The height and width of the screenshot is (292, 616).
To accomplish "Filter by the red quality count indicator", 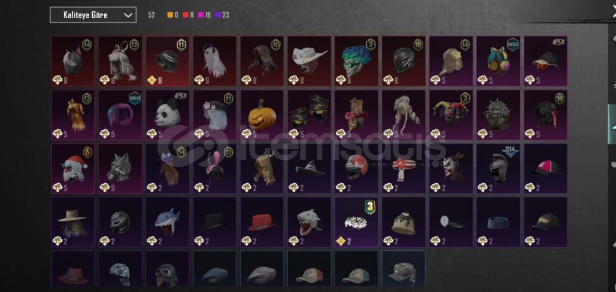I will click(x=188, y=15).
